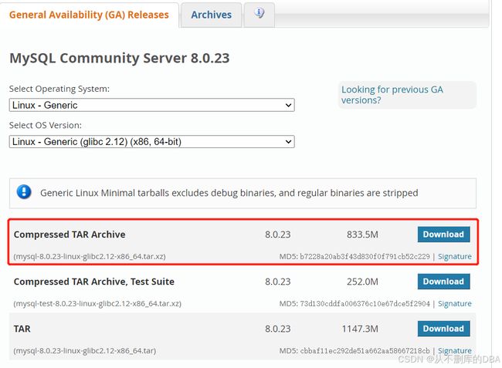Open Signature link for the TAR row
Screen dimensions: 502x368
pos(455,351)
